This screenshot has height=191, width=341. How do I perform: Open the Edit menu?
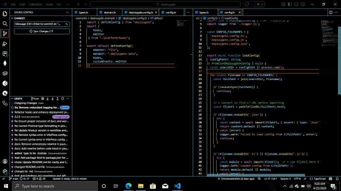(x=22, y=4)
